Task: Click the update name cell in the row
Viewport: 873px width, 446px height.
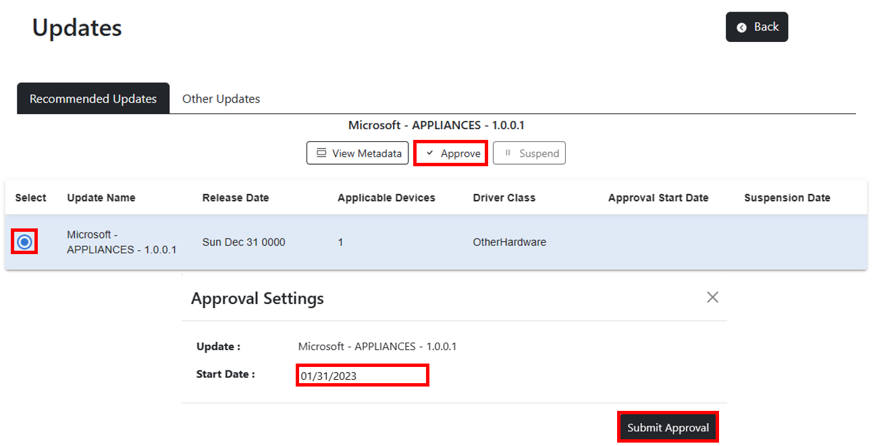Action: pyautogui.click(x=122, y=242)
